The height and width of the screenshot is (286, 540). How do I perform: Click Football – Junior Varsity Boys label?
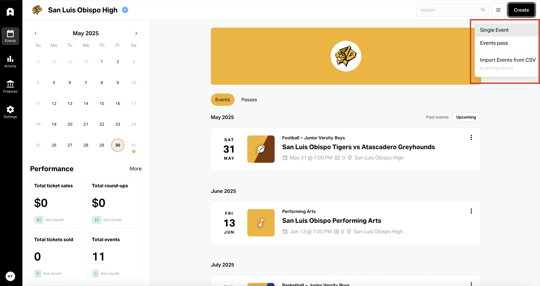(314, 138)
